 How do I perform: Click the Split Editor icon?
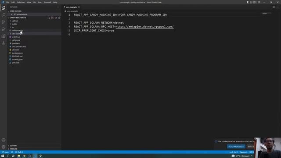274,7
